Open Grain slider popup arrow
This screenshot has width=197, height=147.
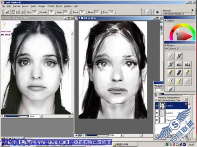click(x=69, y=12)
